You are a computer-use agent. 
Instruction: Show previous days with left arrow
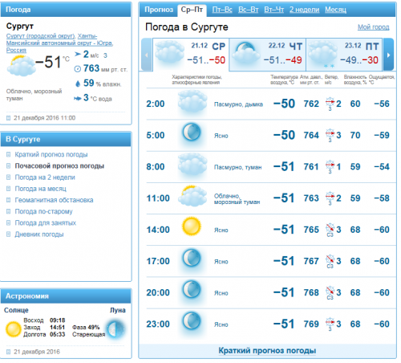(147, 55)
